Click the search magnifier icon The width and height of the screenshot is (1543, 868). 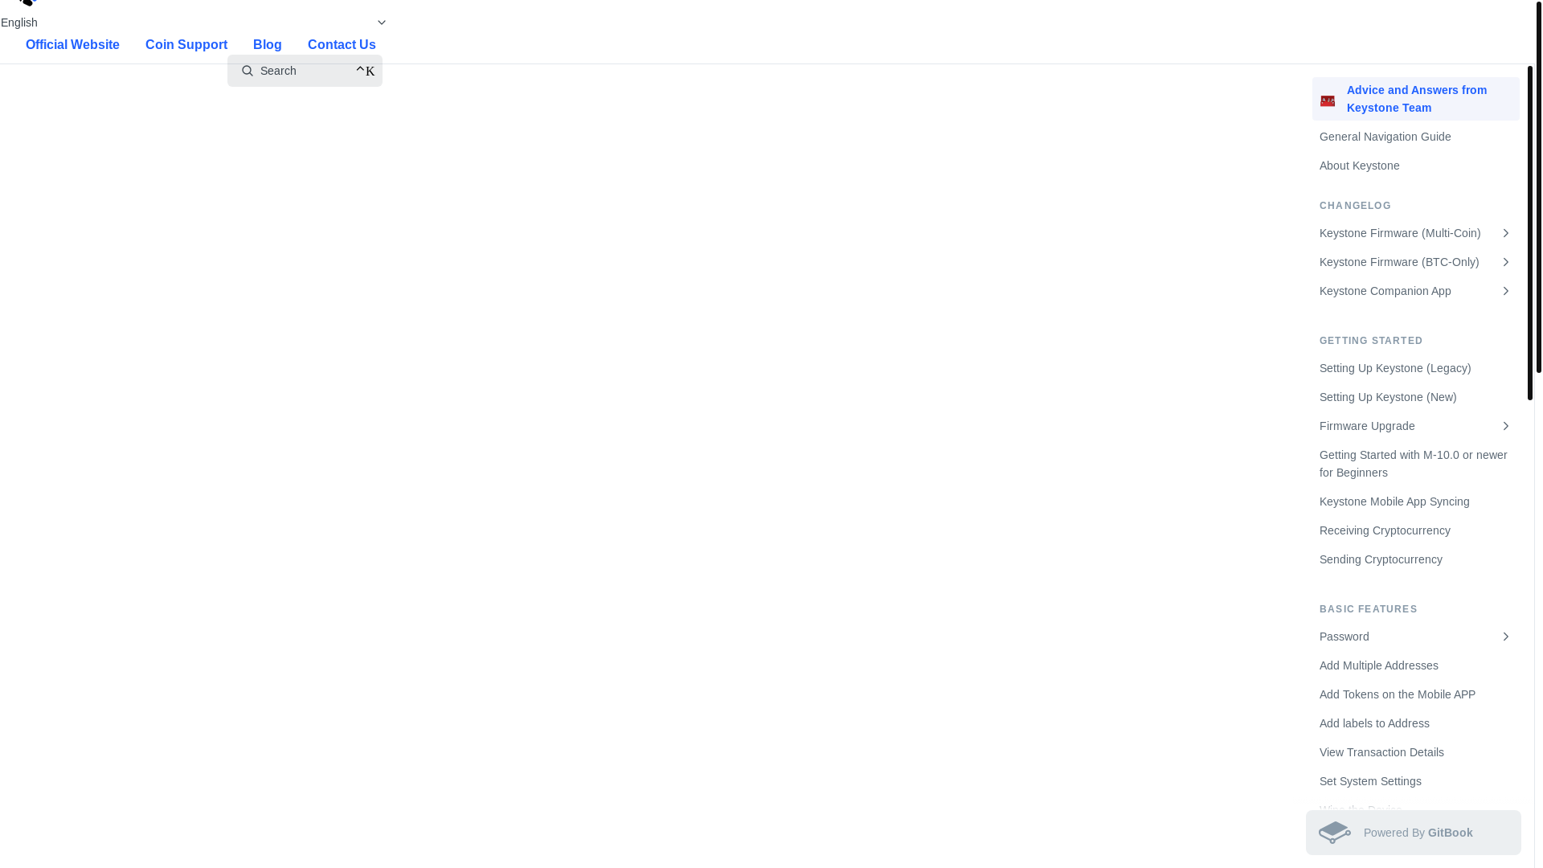tap(248, 71)
